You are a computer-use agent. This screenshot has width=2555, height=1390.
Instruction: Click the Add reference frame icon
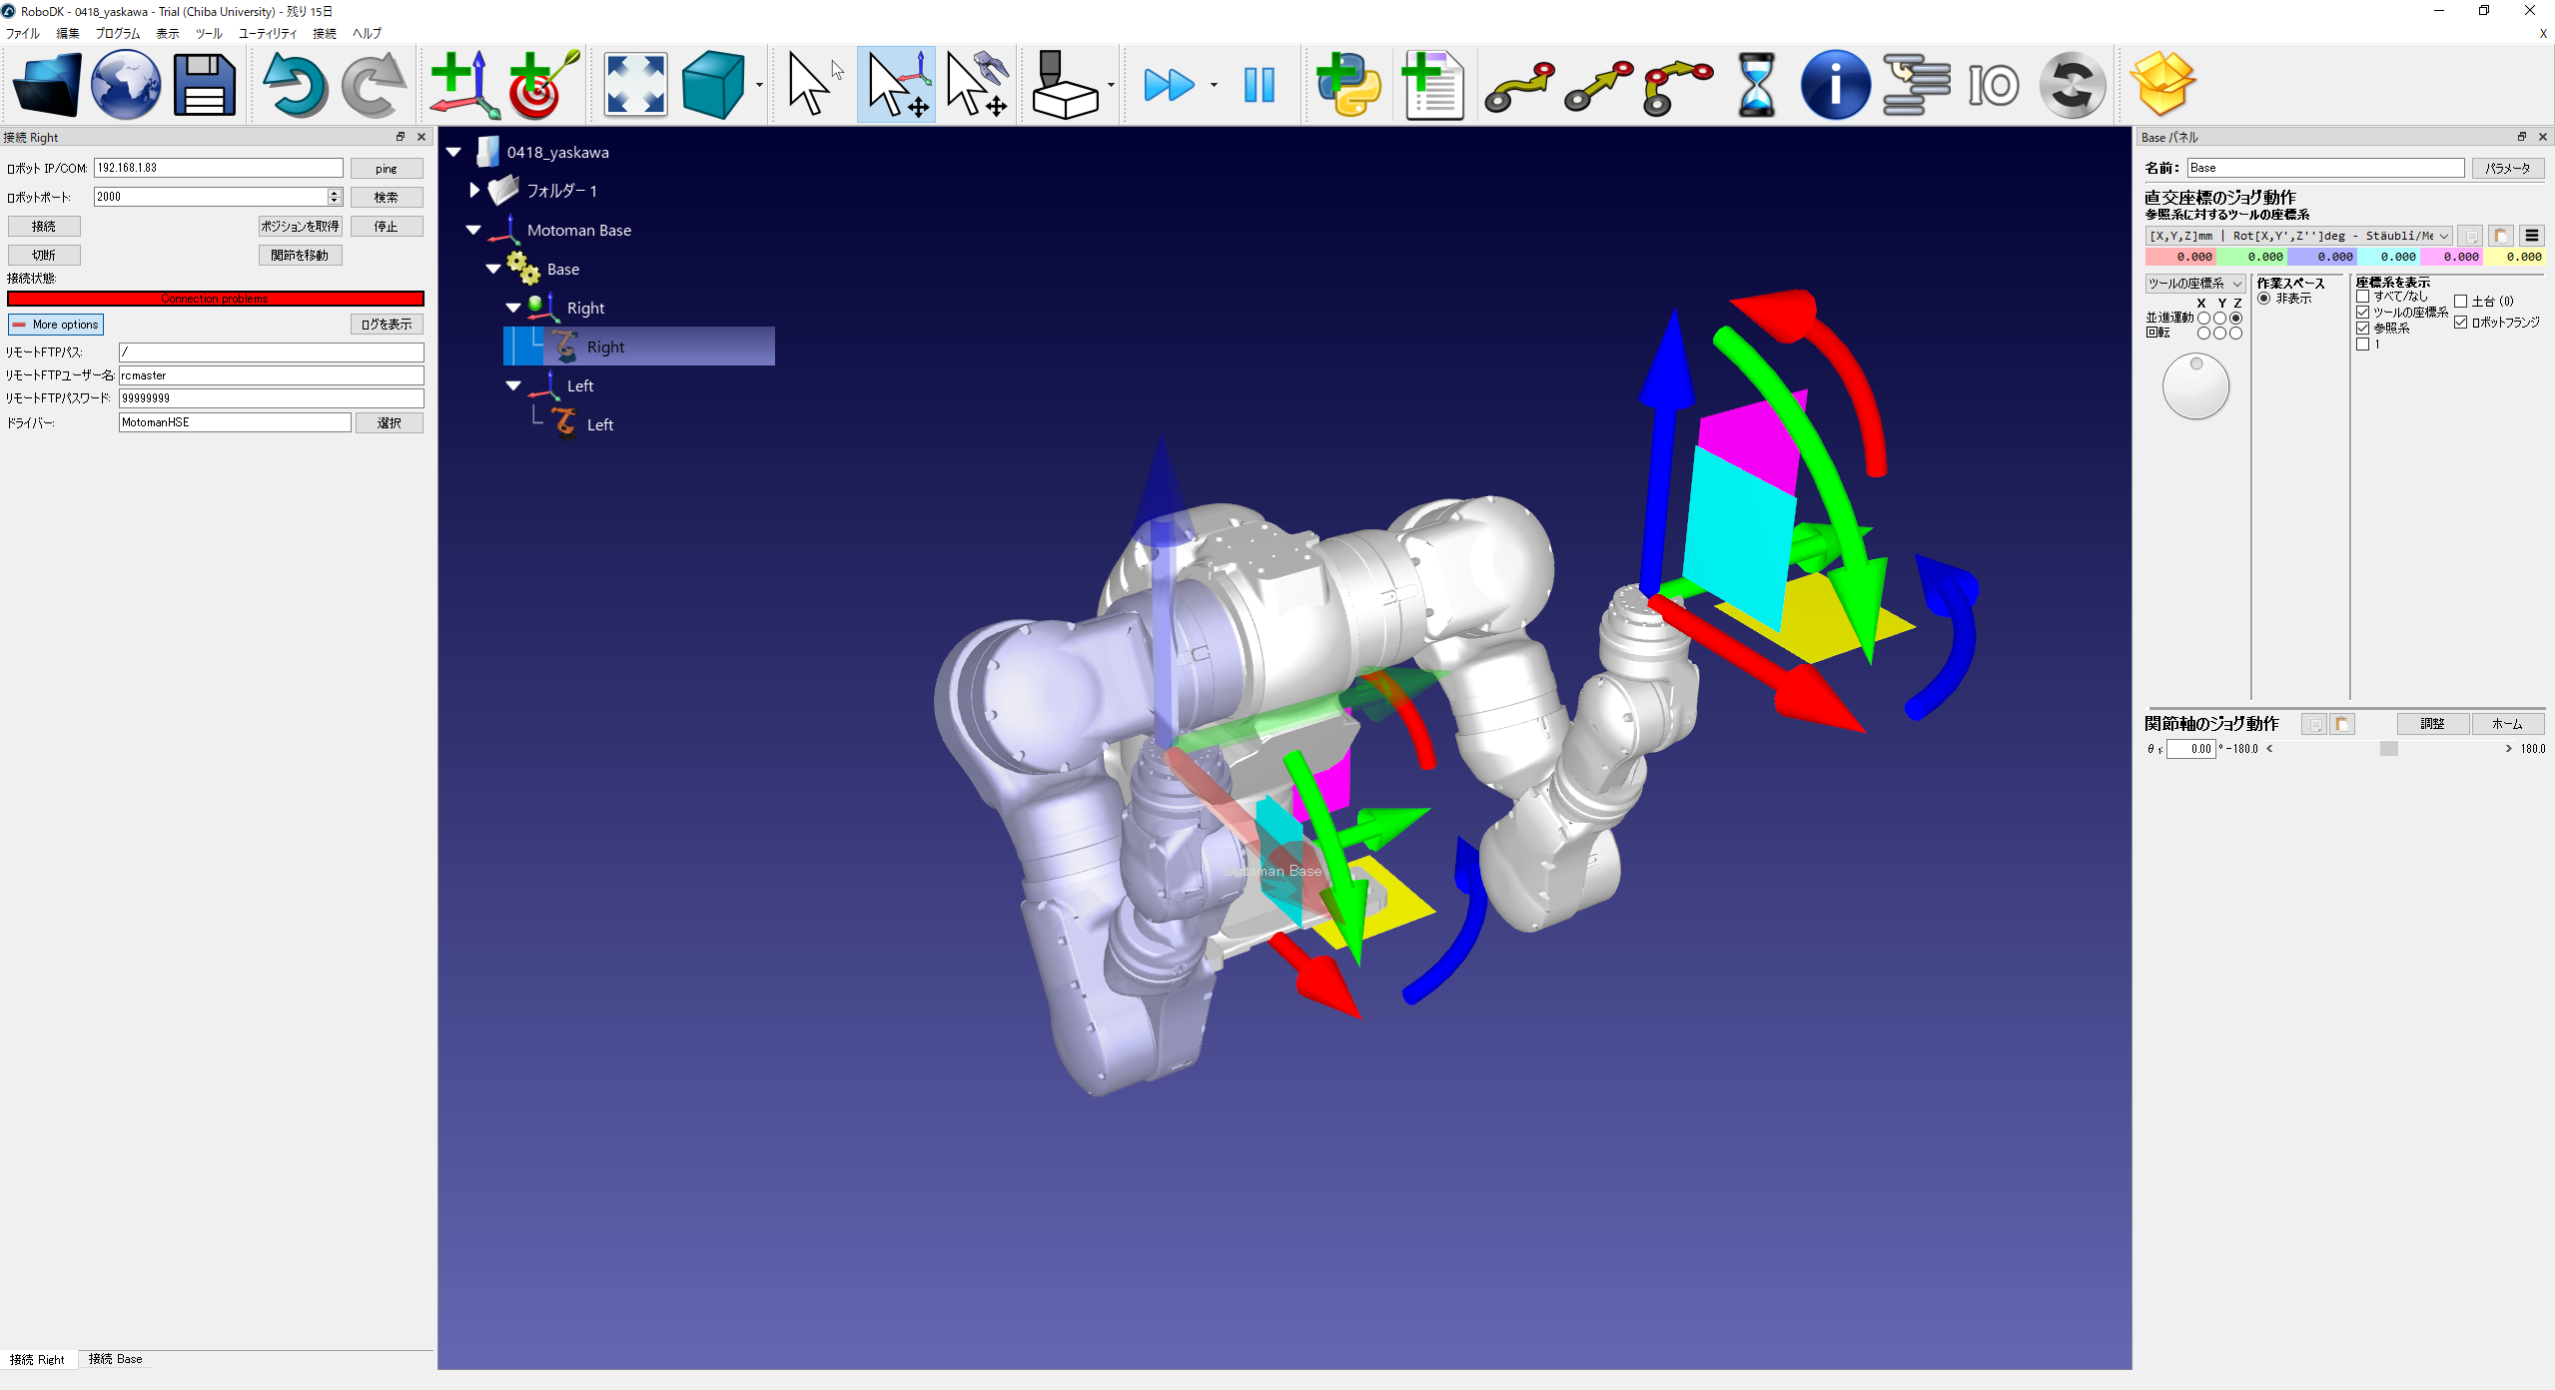[x=464, y=85]
